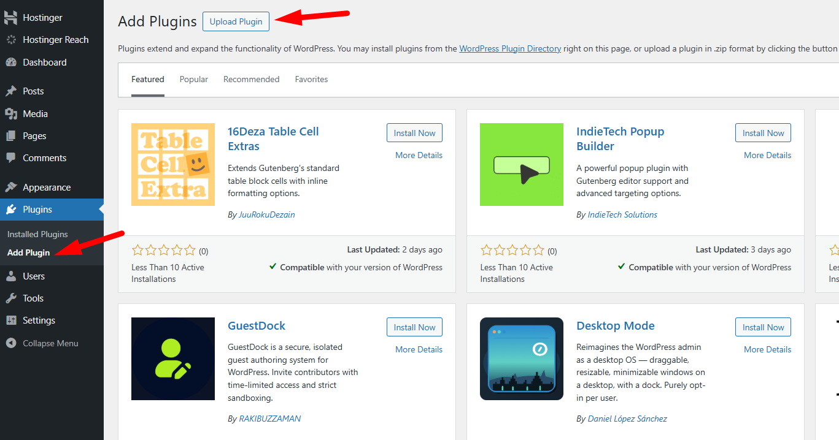Switch to the Popular tab
This screenshot has width=839, height=440.
pyautogui.click(x=194, y=80)
